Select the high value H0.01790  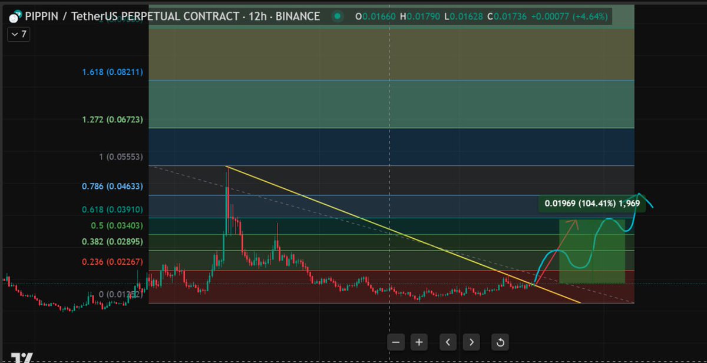point(421,16)
